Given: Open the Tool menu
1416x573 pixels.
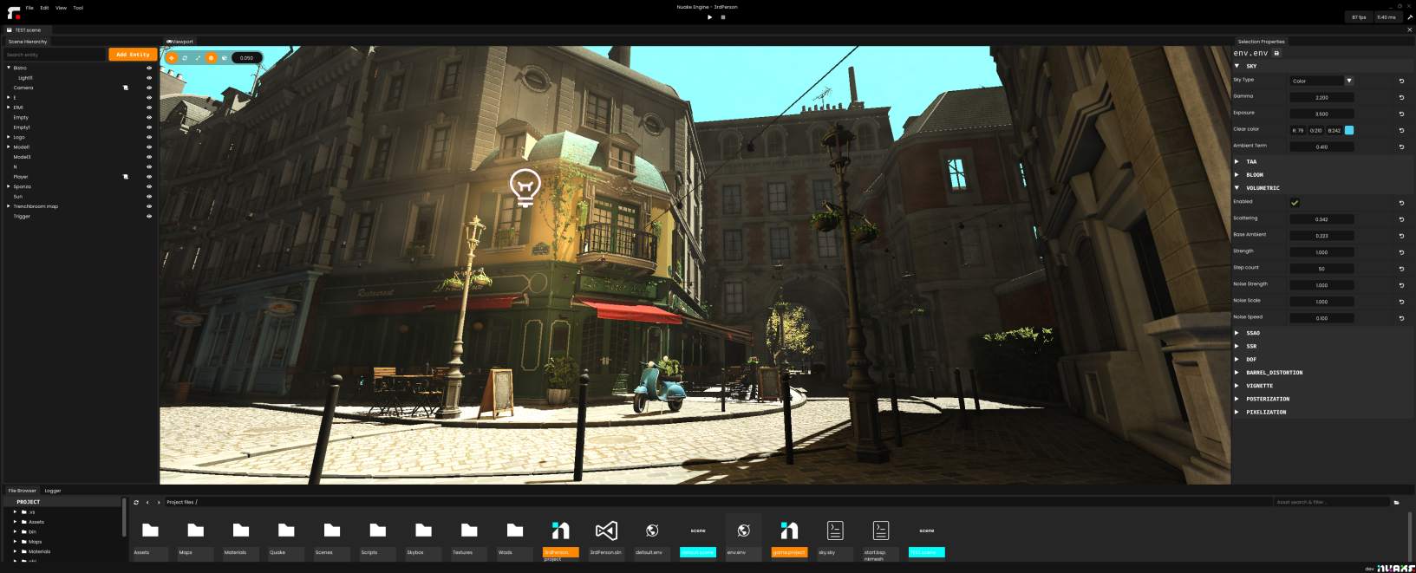Looking at the screenshot, I should pyautogui.click(x=78, y=8).
